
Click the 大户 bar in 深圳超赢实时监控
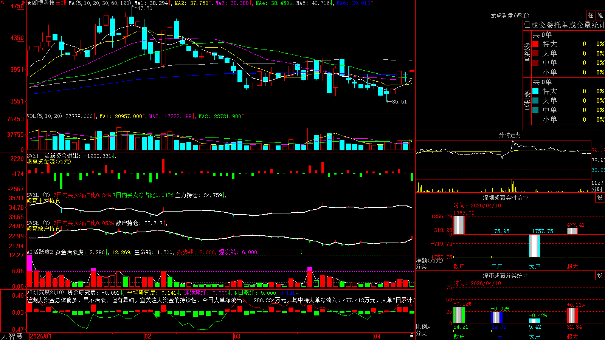535,246
